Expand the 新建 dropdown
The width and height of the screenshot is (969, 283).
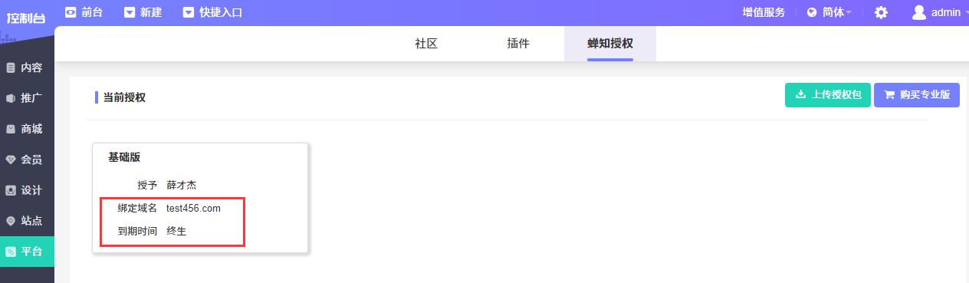[143, 12]
